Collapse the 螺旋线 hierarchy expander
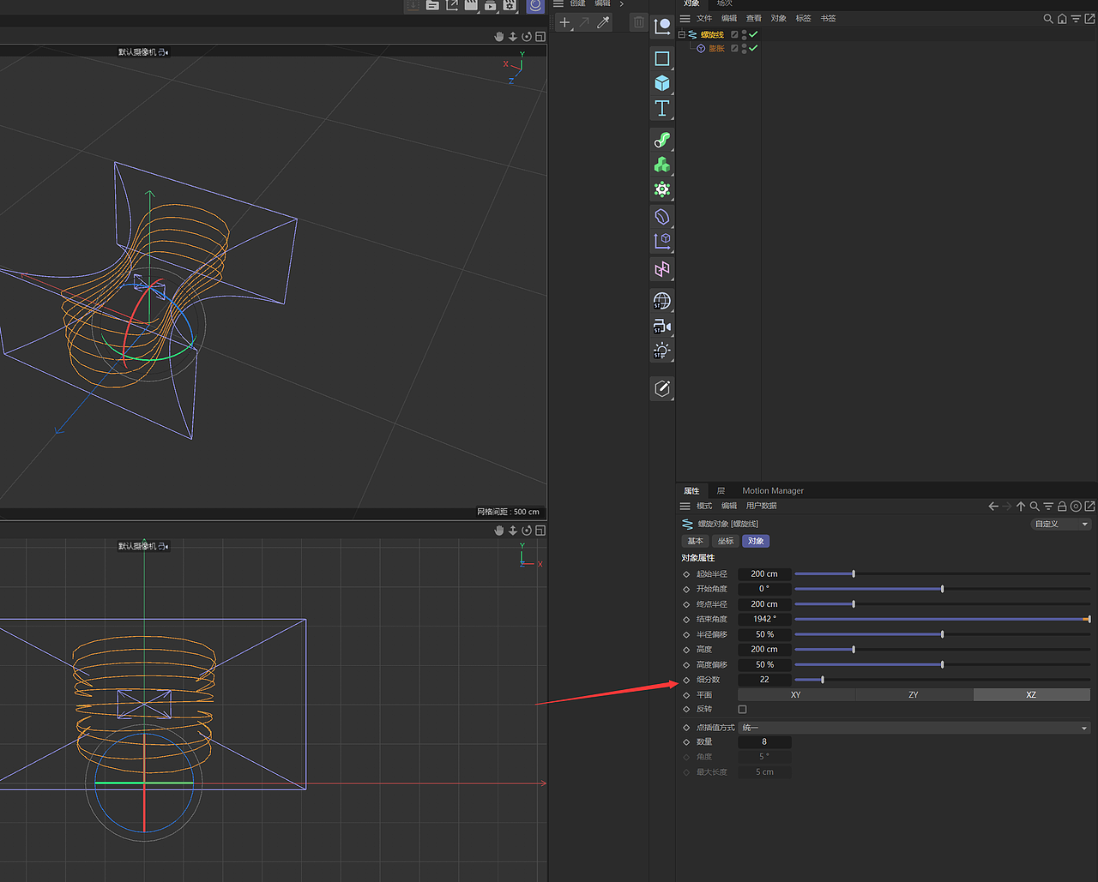The image size is (1098, 882). pos(681,33)
